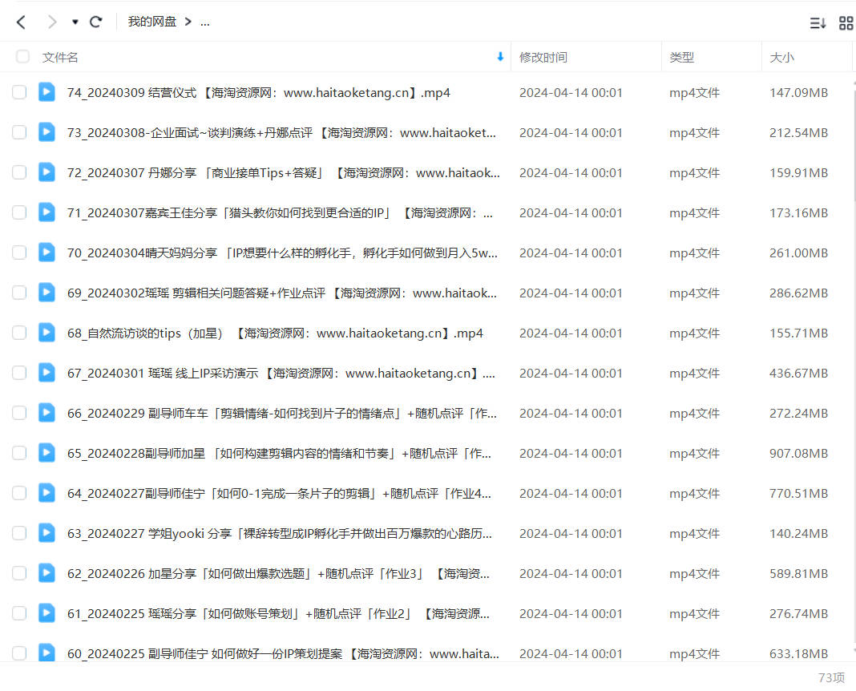Check the box for file 64_20240227
The width and height of the screenshot is (856, 691).
(x=19, y=493)
